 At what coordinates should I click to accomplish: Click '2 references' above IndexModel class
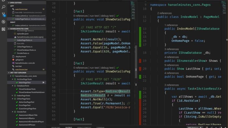coord(164,13)
